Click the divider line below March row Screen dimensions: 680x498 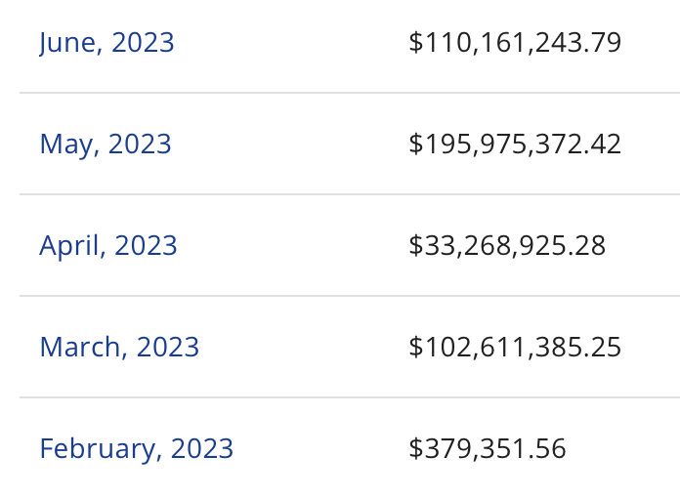click(x=350, y=397)
